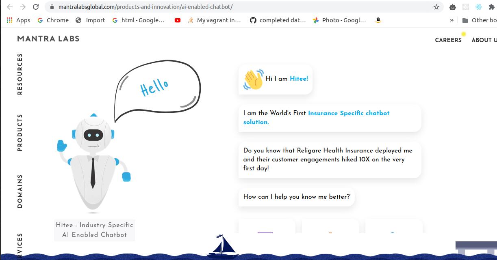
Task: Go back to the previous page
Action: 10,7
